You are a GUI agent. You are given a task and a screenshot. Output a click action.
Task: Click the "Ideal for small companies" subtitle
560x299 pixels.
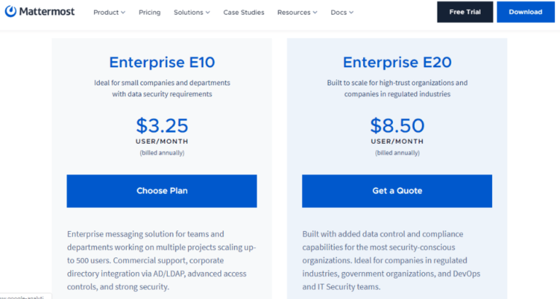(x=162, y=88)
